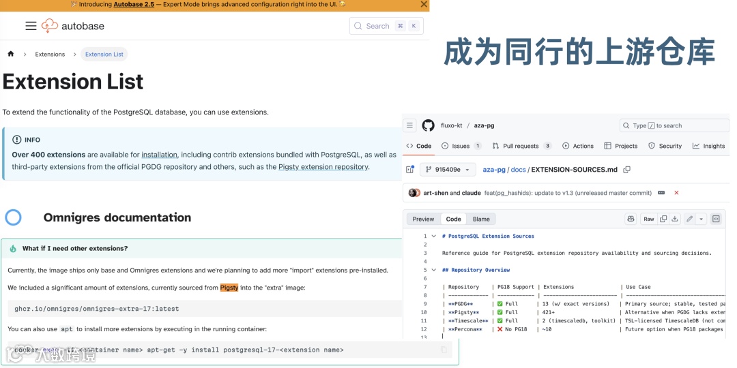
Task: Select the Extension List breadcrumb pill
Action: pos(104,54)
